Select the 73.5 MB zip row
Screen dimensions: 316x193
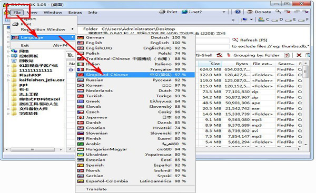(251, 92)
